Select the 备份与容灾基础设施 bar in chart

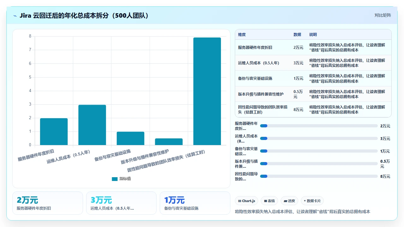pos(130,138)
